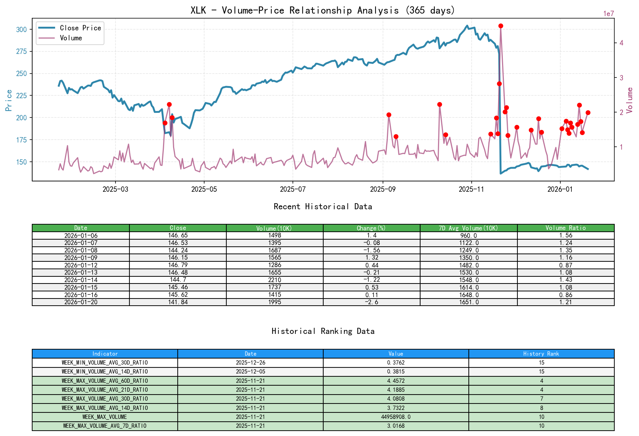The height and width of the screenshot is (436, 639).
Task: Click the red marker near the October volume peak
Action: [439, 105]
